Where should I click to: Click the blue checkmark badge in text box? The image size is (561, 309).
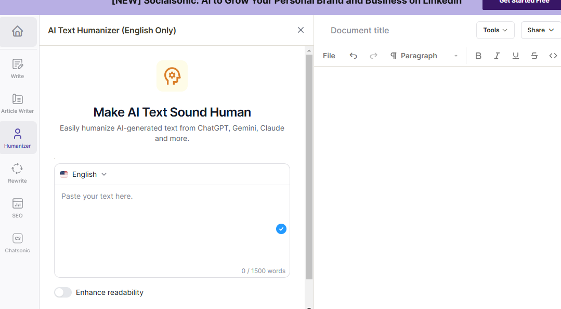tap(281, 229)
